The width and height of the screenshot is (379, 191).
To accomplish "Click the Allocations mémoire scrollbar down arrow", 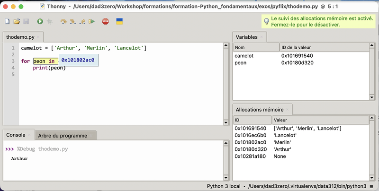I will coord(372,178).
